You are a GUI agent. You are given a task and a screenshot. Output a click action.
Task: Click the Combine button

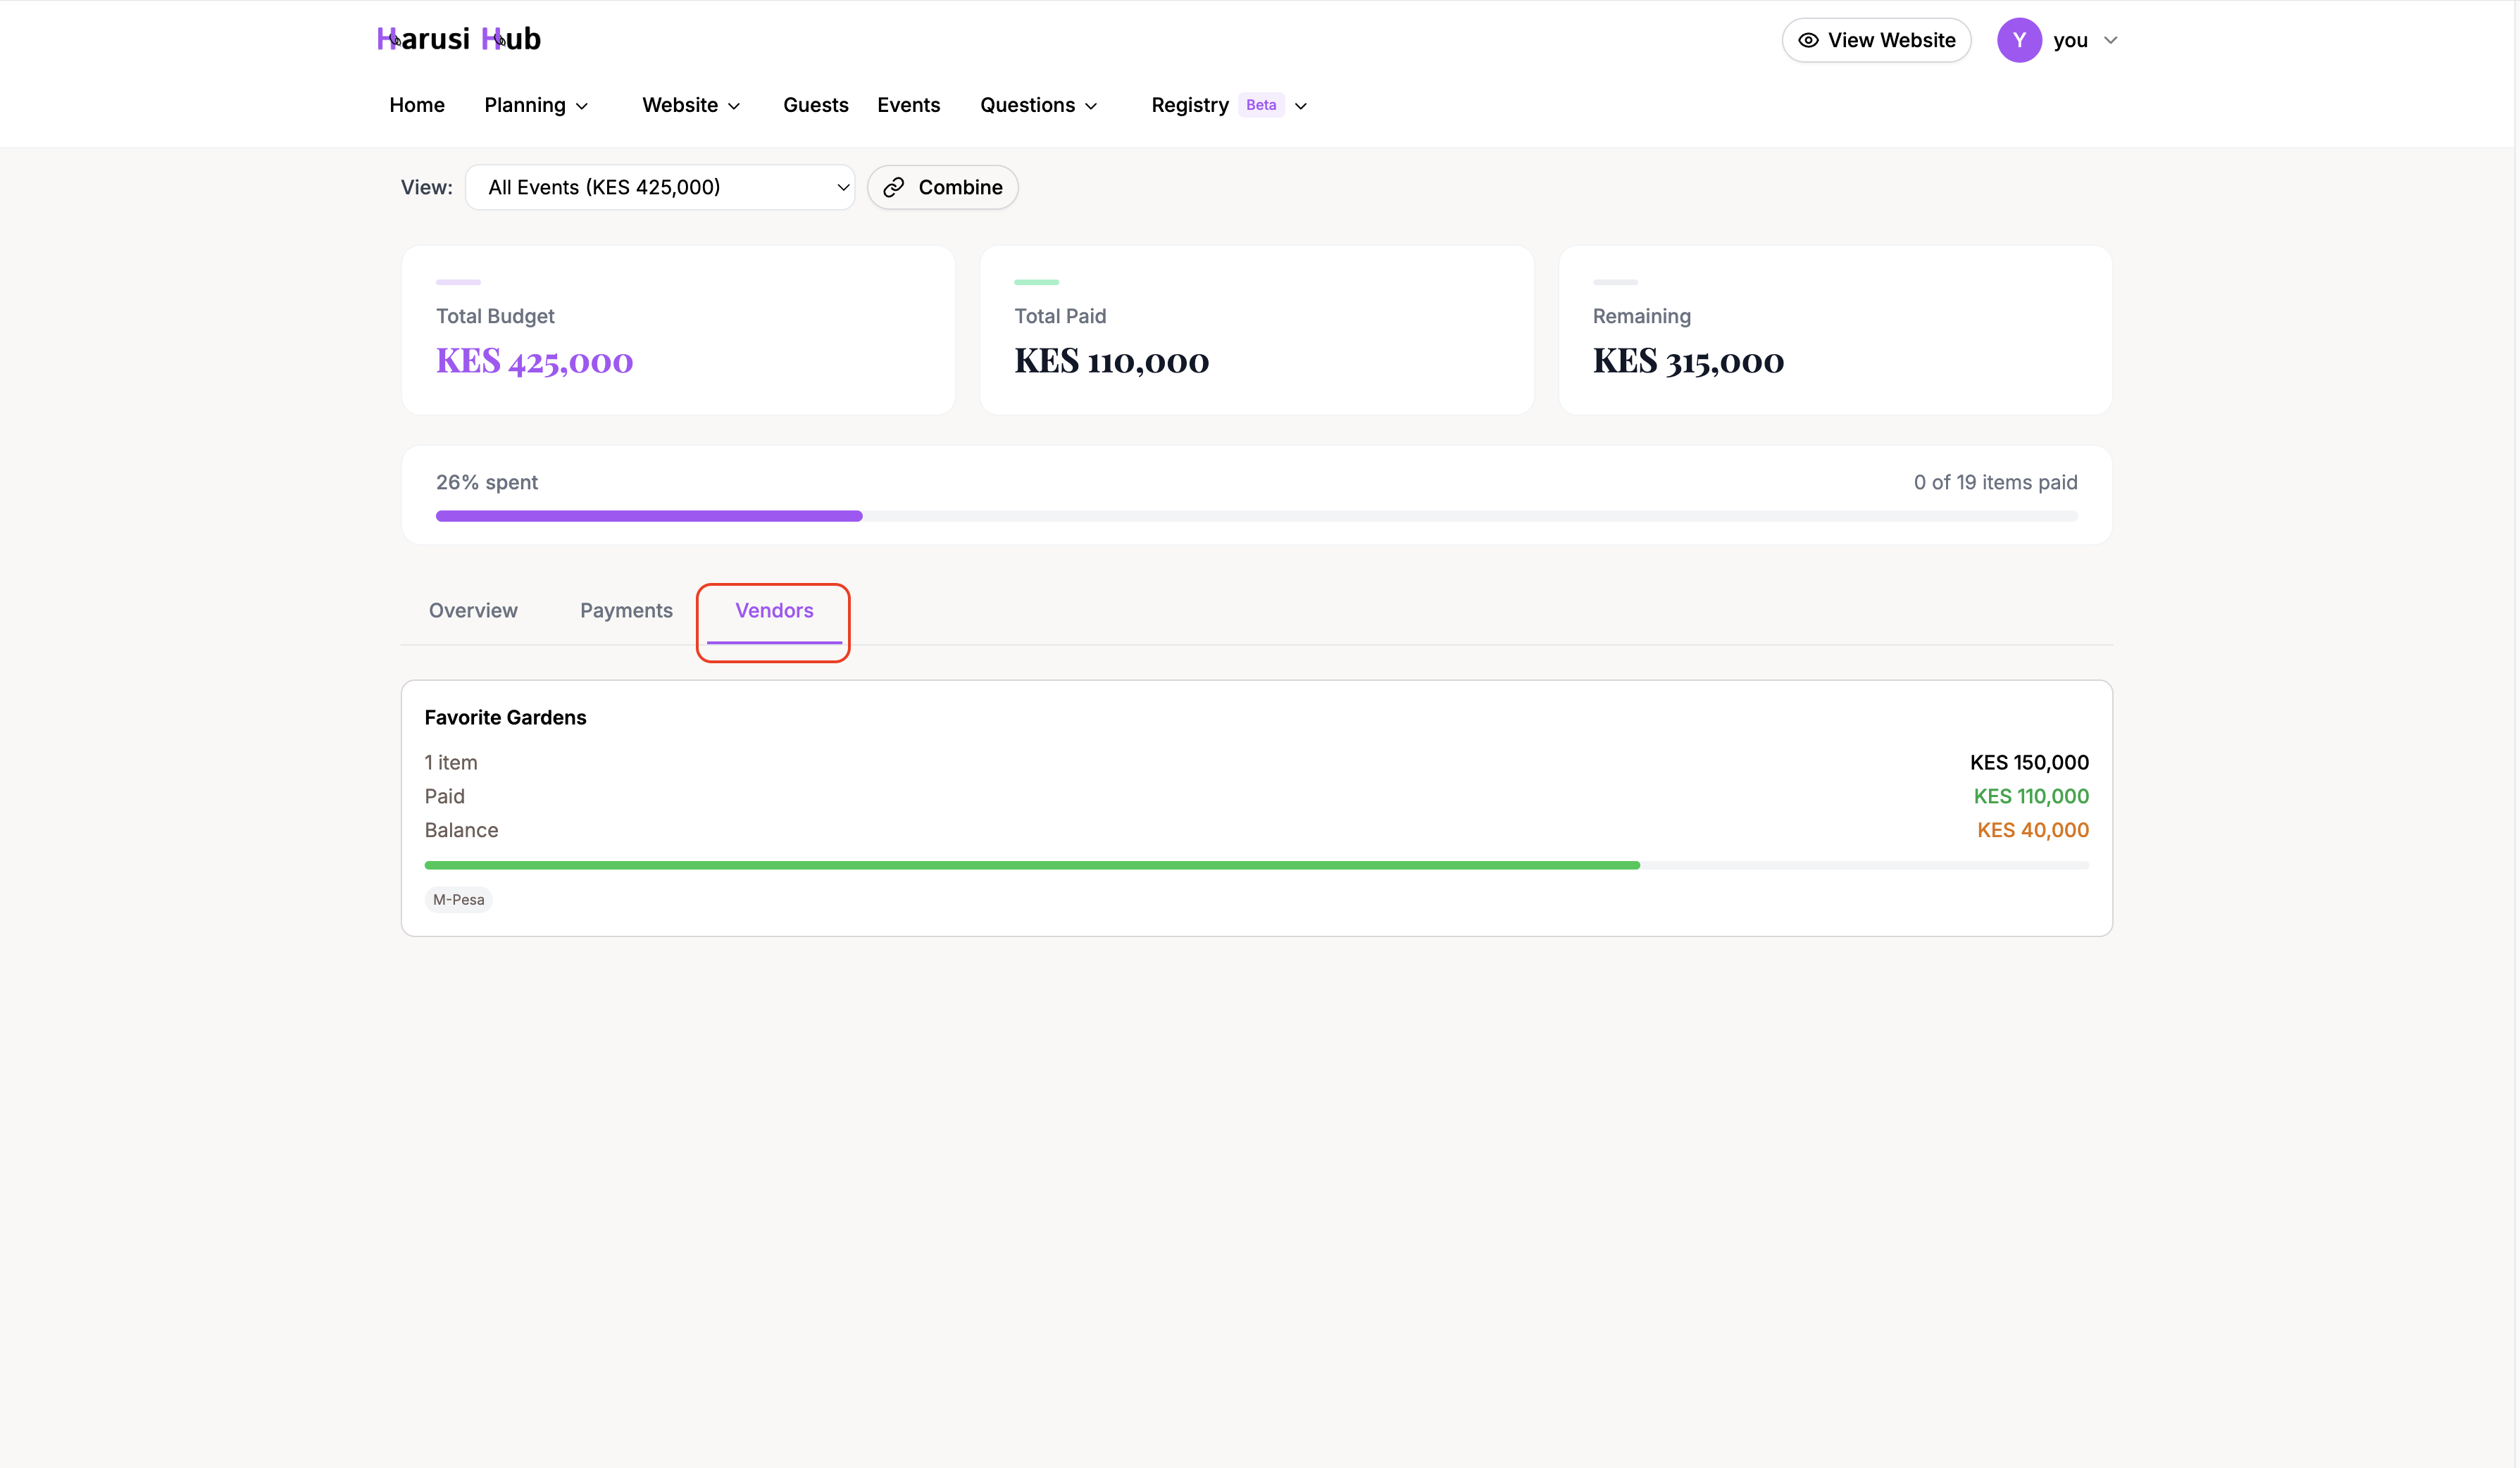942,187
